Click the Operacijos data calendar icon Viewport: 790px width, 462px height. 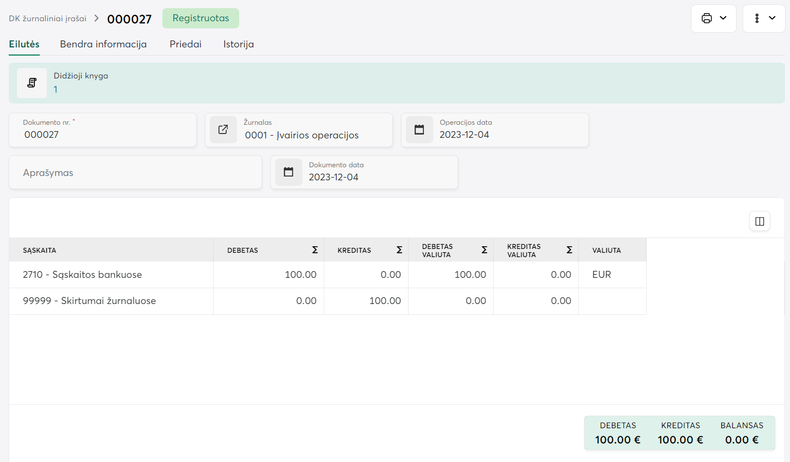tap(420, 130)
